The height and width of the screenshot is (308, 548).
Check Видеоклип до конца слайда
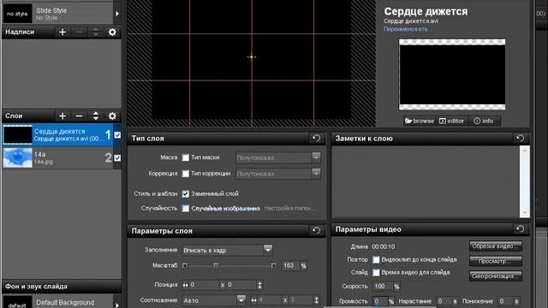tap(376, 260)
